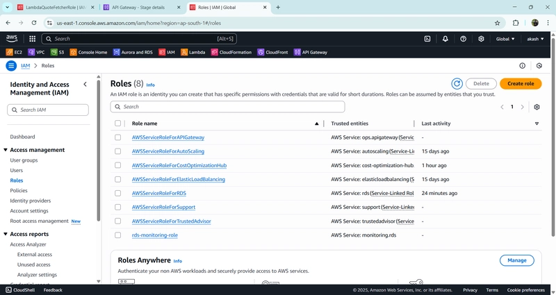The height and width of the screenshot is (295, 556).
Task: Select AWSServiceRoleForRDS checkbox
Action: pos(117,194)
